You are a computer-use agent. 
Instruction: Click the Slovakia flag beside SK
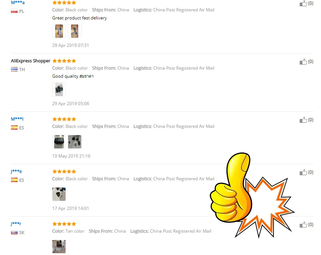point(14,232)
